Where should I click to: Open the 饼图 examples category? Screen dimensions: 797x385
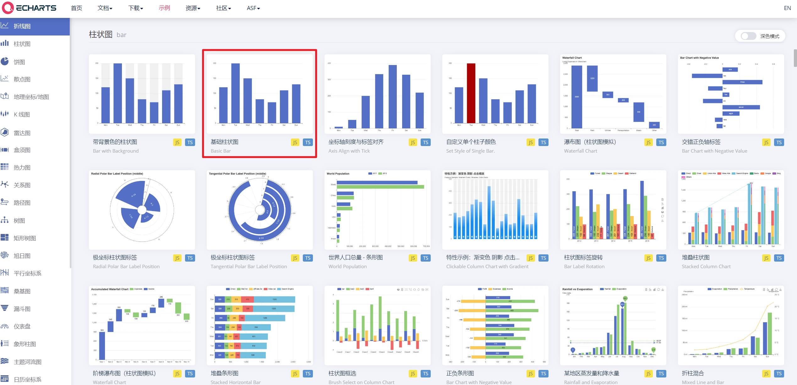tap(19, 62)
